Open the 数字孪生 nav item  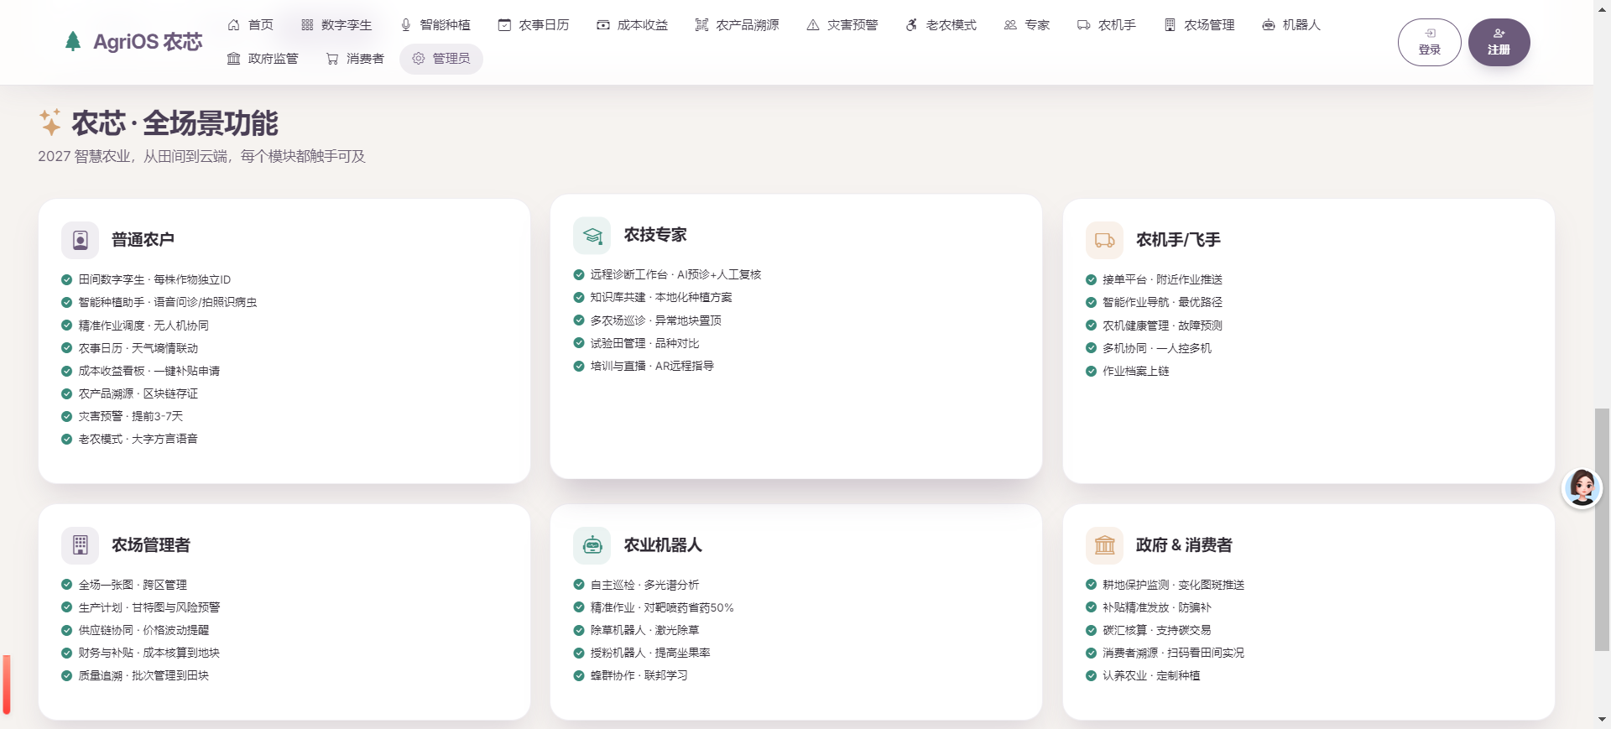click(x=336, y=25)
